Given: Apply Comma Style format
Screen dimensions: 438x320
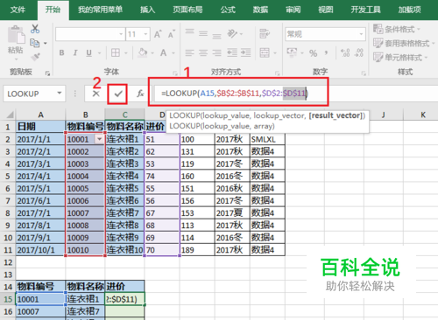Looking at the screenshot, I should click(326, 53).
